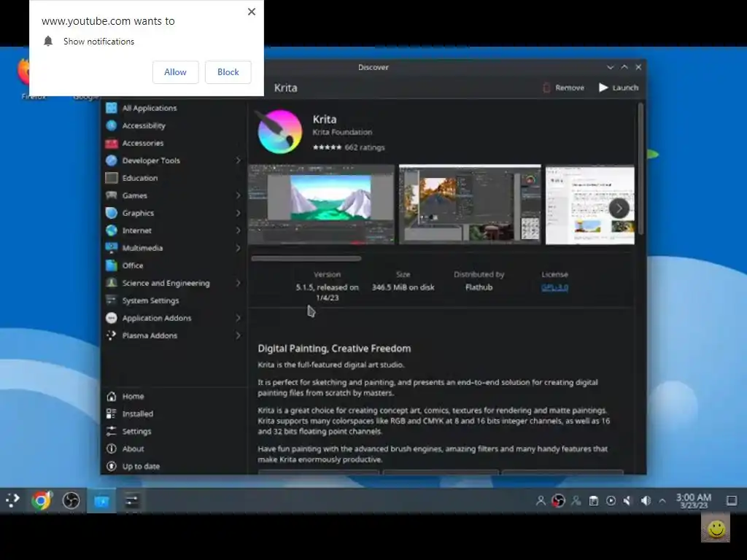Open the volume tray icon
747x560 pixels.
pyautogui.click(x=646, y=500)
